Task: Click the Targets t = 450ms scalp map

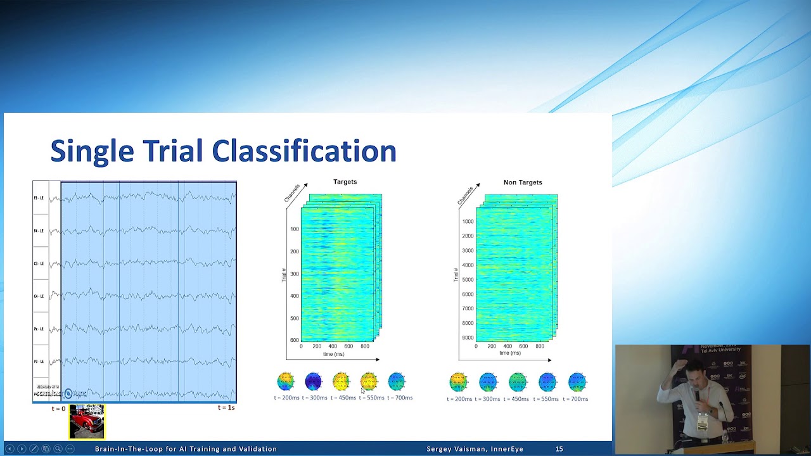Action: pos(341,381)
